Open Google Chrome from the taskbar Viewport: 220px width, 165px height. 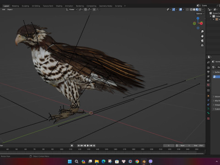click(137, 161)
